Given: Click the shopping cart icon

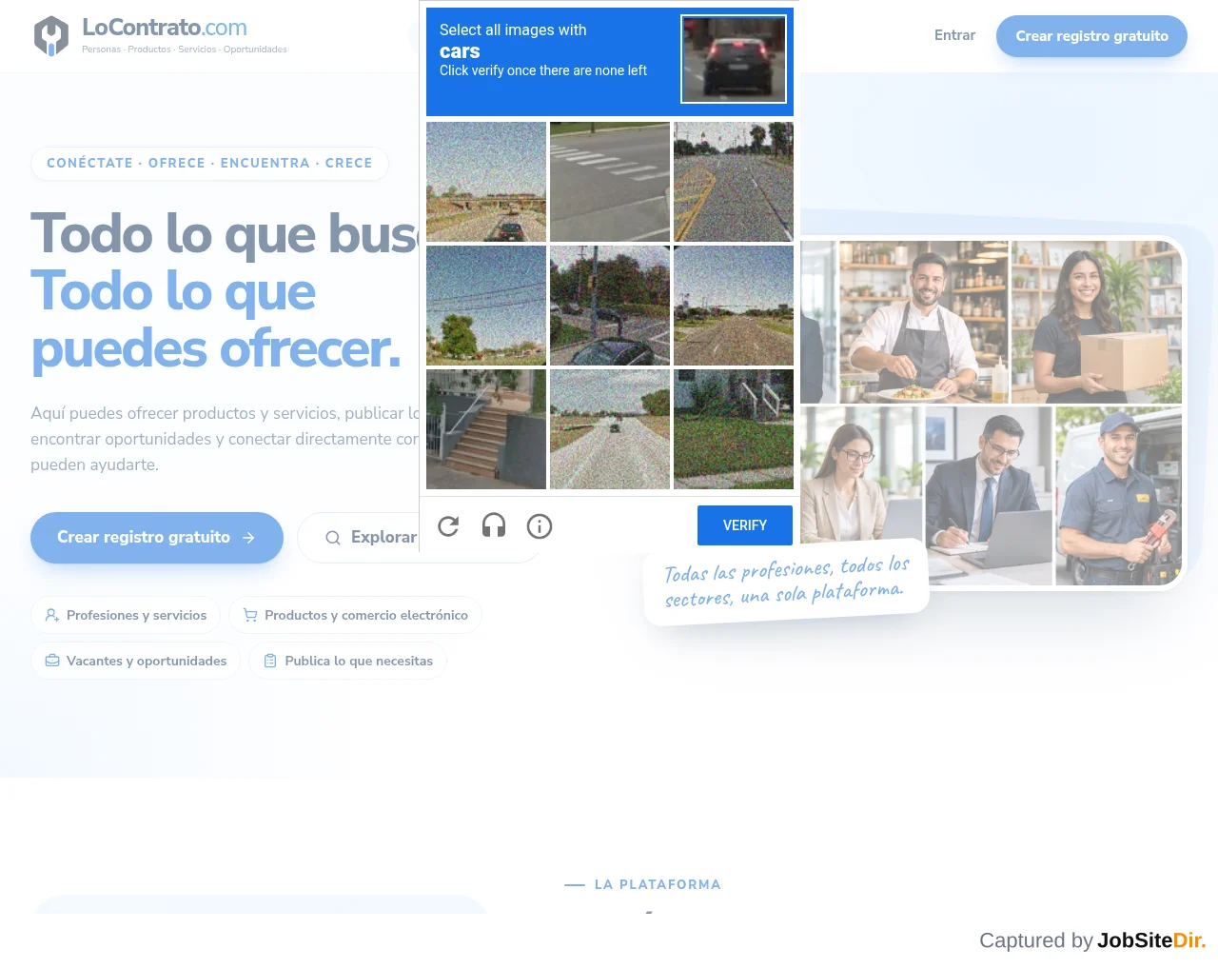Looking at the screenshot, I should click(x=250, y=616).
